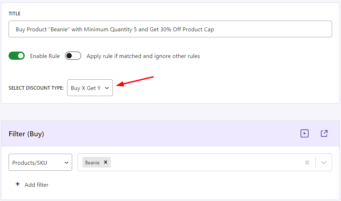The height and width of the screenshot is (201, 341).
Task: Click into the rule Title text field
Action: pos(170,29)
